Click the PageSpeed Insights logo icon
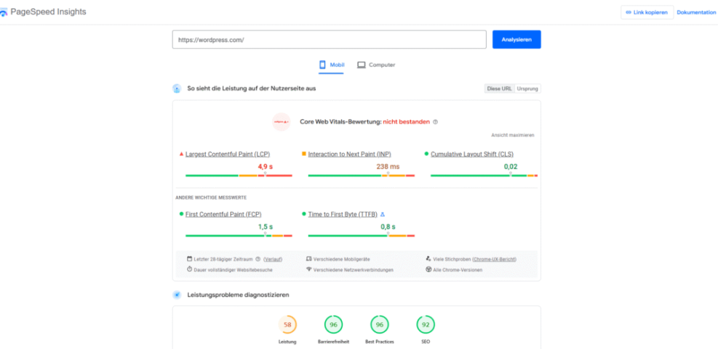718x349 pixels. pos(3,13)
